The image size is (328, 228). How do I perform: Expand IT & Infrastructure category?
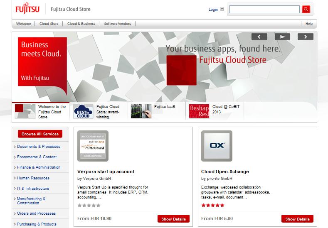(x=33, y=189)
